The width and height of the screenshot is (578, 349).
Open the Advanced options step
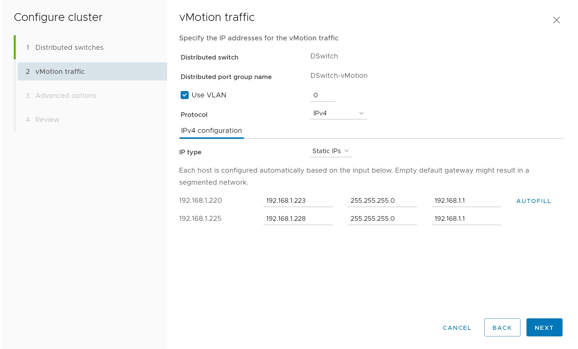[66, 96]
